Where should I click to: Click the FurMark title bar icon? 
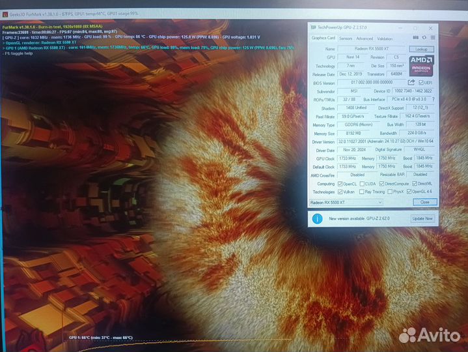tap(5, 14)
